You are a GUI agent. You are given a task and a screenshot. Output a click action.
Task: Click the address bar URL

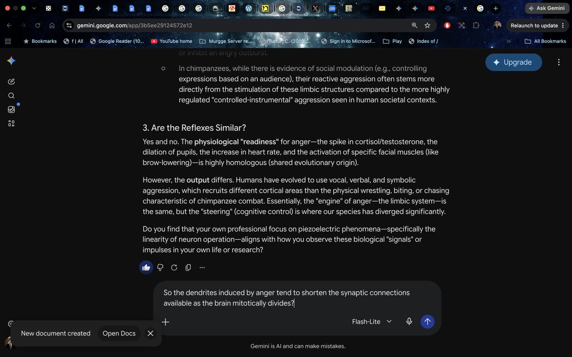point(134,26)
